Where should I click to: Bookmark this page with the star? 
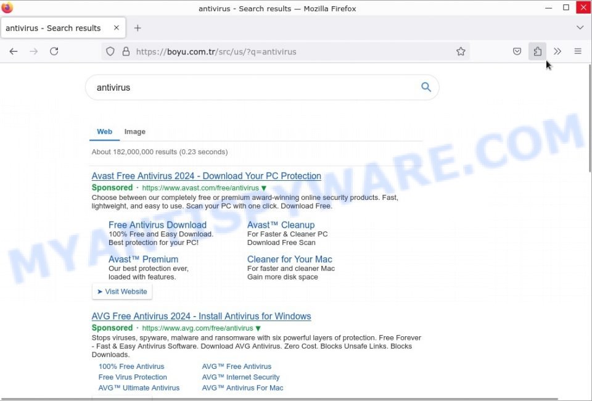point(461,51)
